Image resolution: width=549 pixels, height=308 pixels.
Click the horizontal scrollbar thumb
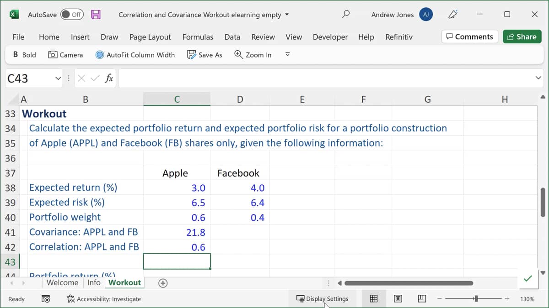[x=408, y=283]
